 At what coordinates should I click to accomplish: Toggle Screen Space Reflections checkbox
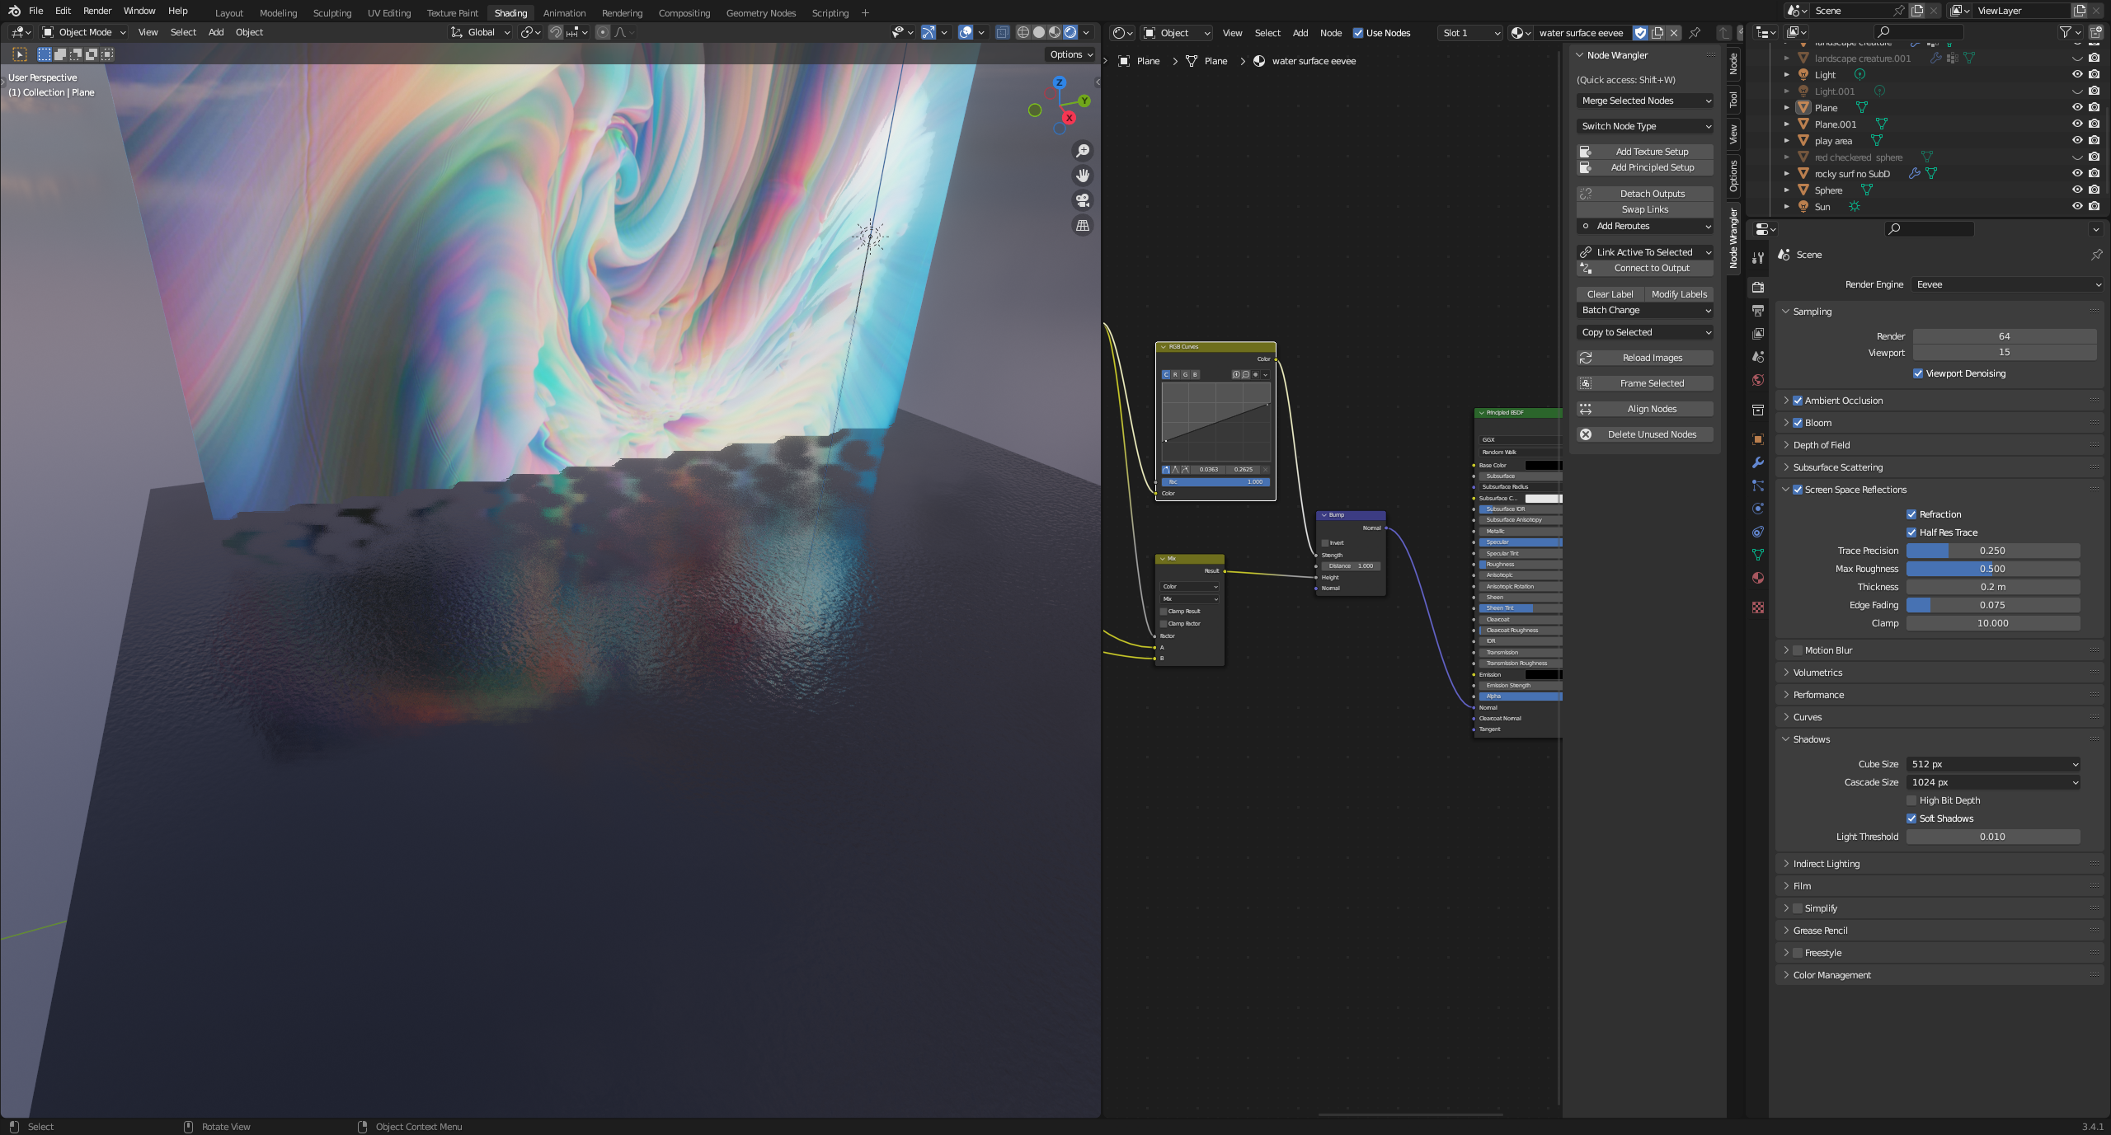coord(1798,490)
